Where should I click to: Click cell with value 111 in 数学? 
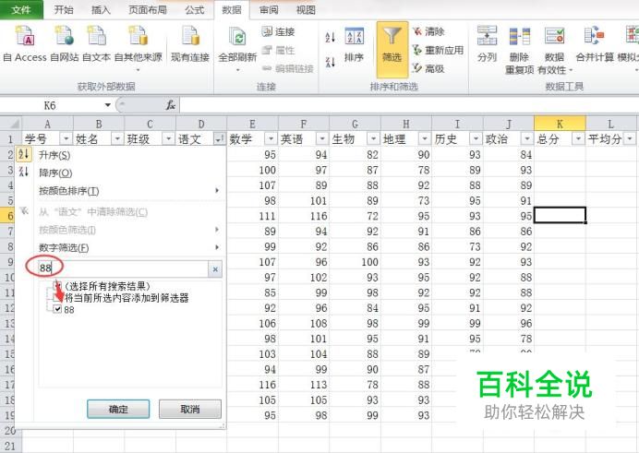tap(252, 216)
